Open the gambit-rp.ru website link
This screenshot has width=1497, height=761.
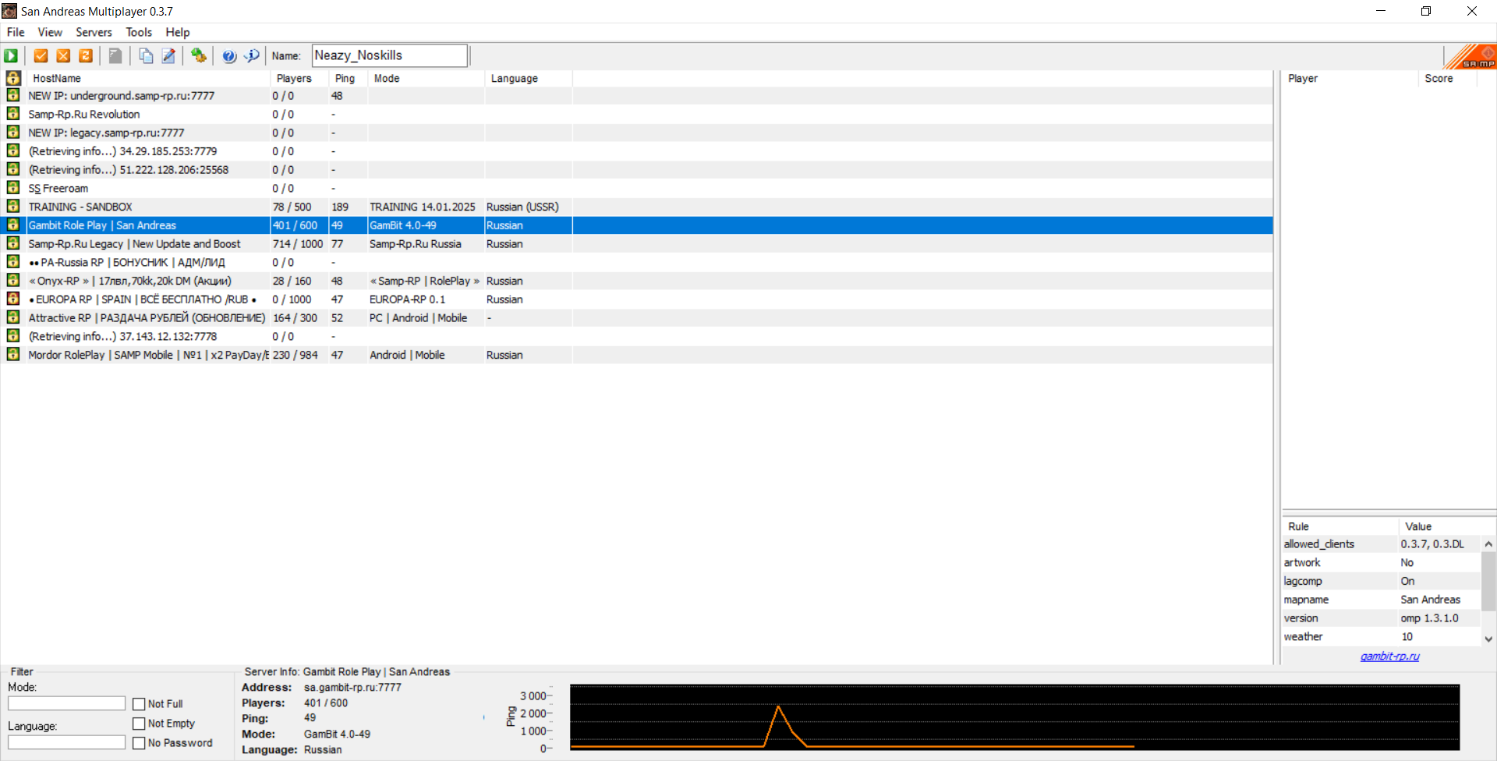1389,657
